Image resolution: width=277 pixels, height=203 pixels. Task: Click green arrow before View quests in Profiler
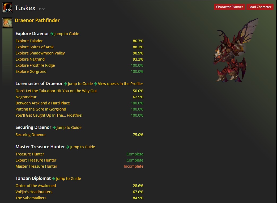96,84
